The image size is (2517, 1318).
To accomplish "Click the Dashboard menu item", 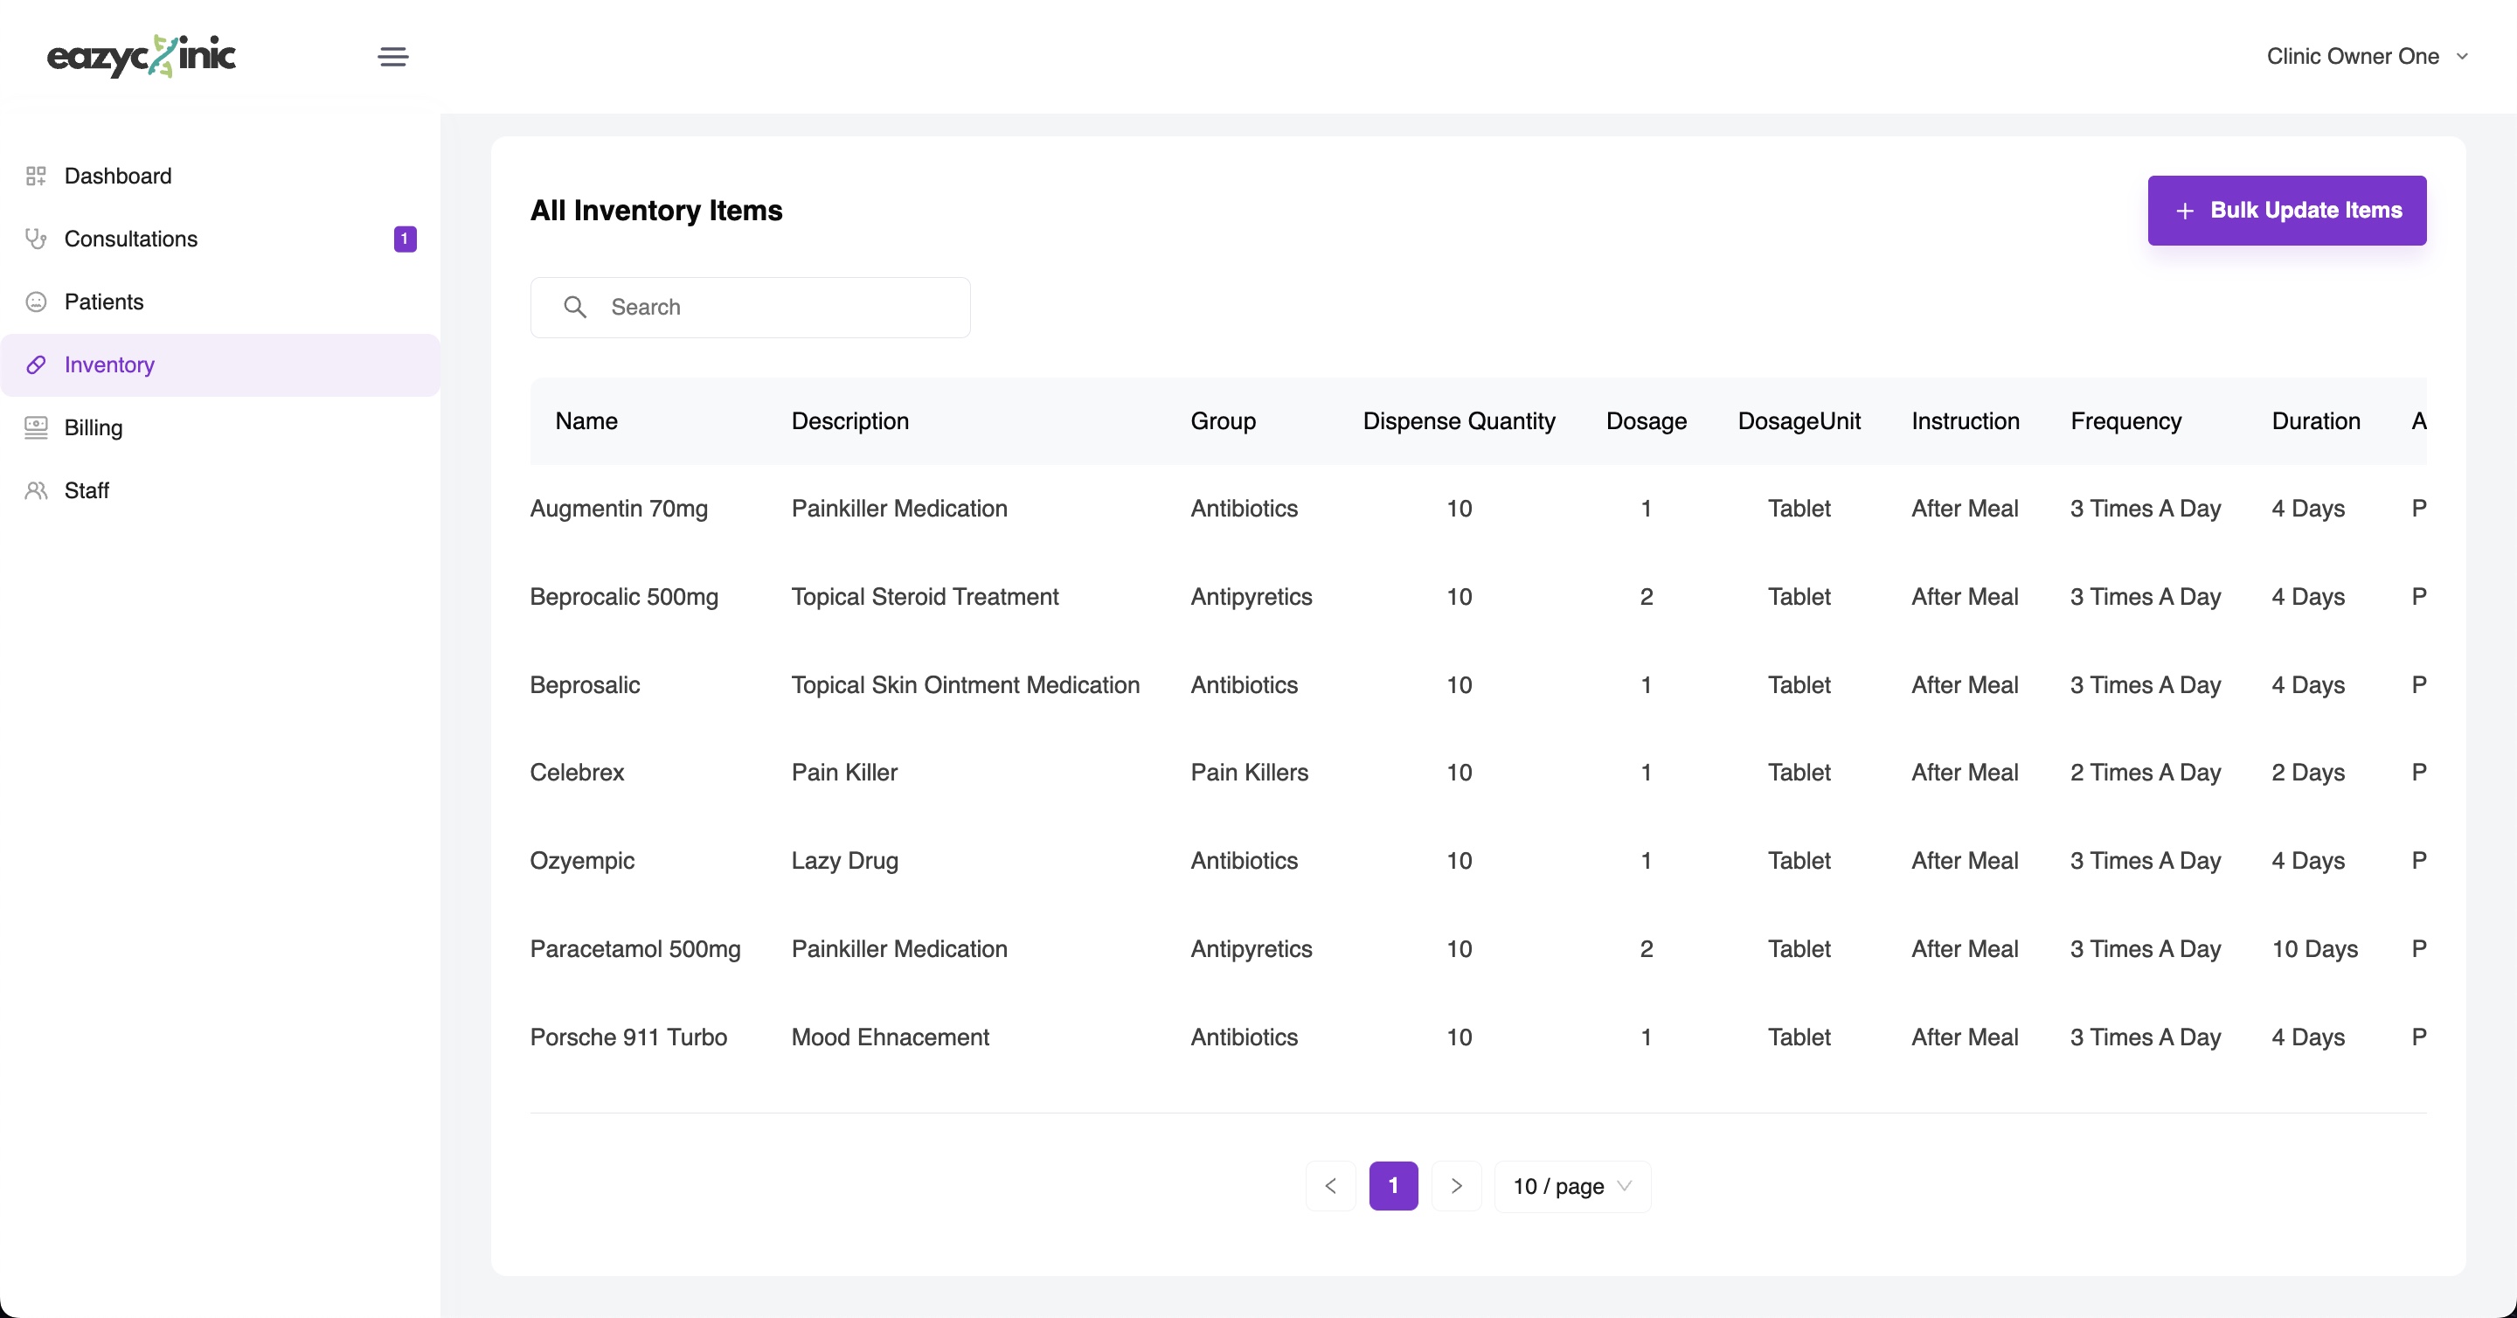I will [x=118, y=175].
